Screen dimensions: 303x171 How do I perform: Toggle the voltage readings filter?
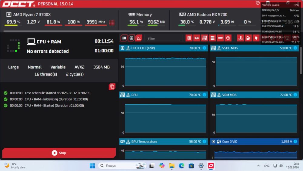[x=248, y=38]
